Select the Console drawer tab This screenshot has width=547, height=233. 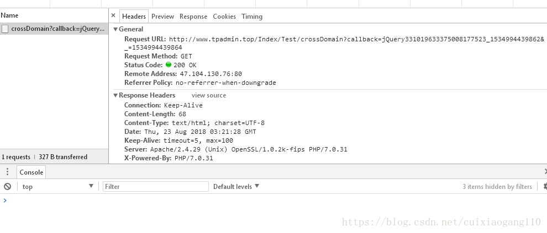point(31,172)
